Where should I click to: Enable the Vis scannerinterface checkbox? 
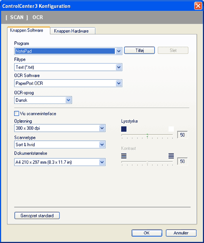click(x=17, y=113)
